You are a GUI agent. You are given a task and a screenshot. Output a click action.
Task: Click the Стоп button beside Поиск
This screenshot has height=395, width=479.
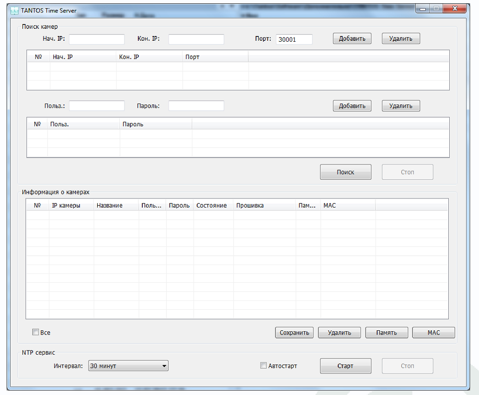click(x=407, y=172)
